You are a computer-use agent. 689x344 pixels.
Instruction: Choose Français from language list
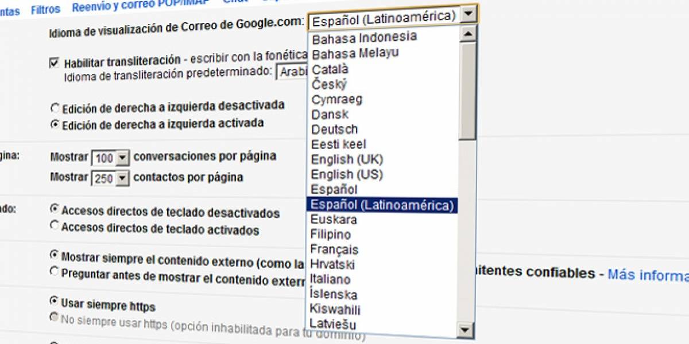tap(334, 249)
